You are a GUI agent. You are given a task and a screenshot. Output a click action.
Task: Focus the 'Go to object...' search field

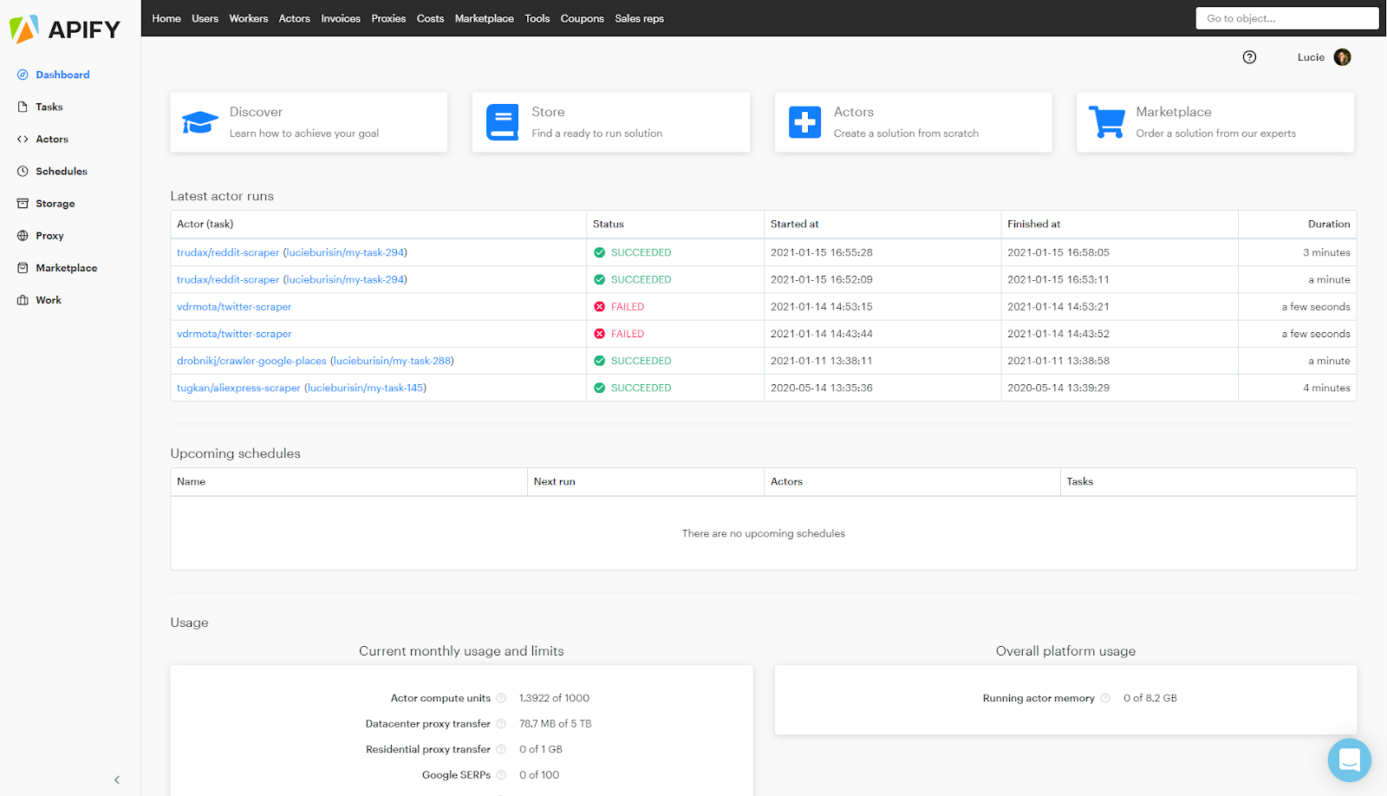1287,18
